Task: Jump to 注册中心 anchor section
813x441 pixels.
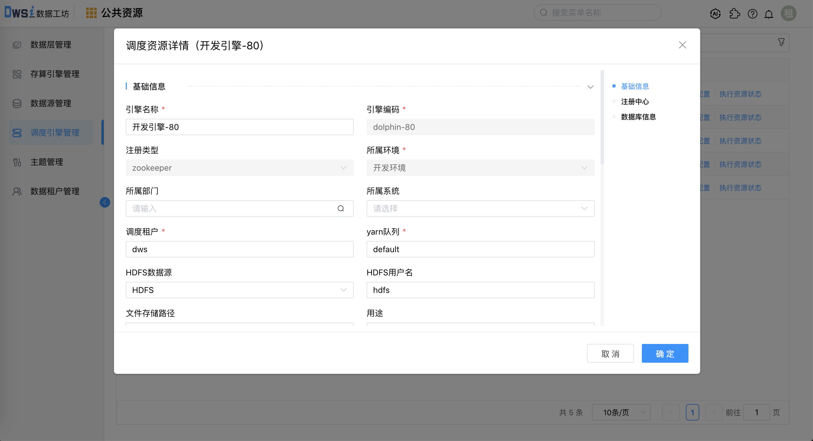Action: pos(635,102)
